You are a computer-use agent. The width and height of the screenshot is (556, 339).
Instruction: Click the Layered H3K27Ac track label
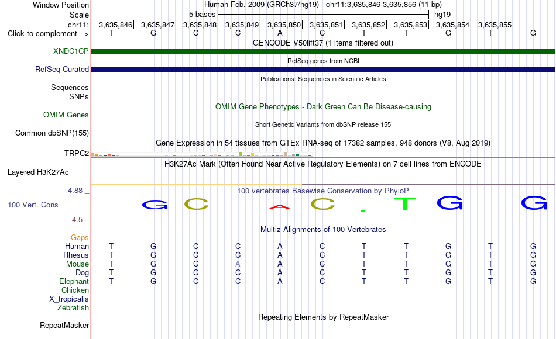(x=38, y=172)
